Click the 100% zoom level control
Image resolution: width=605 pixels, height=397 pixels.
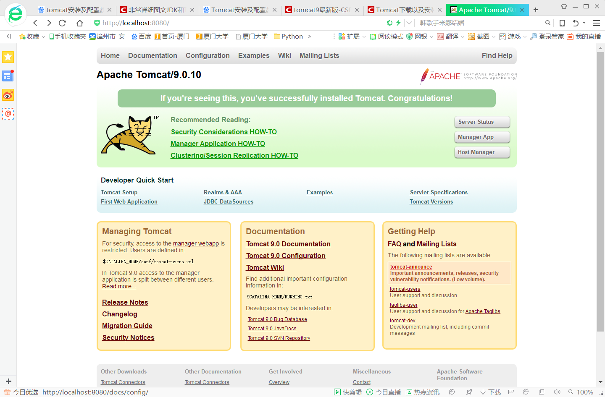pyautogui.click(x=581, y=392)
